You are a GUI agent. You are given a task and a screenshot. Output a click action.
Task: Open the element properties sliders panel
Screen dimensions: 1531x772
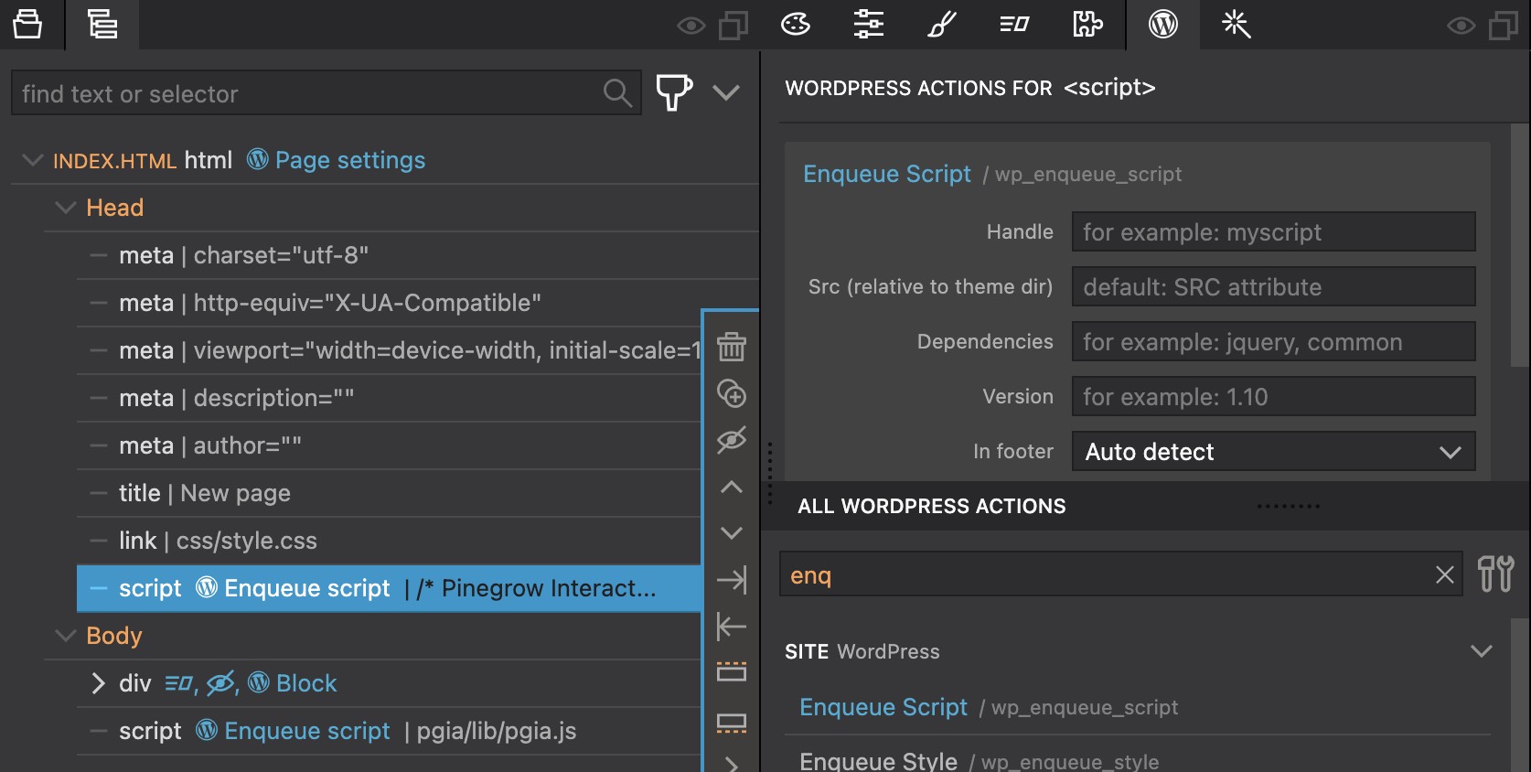point(869,24)
